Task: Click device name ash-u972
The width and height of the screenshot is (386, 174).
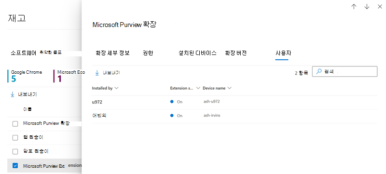Action: pyautogui.click(x=211, y=101)
